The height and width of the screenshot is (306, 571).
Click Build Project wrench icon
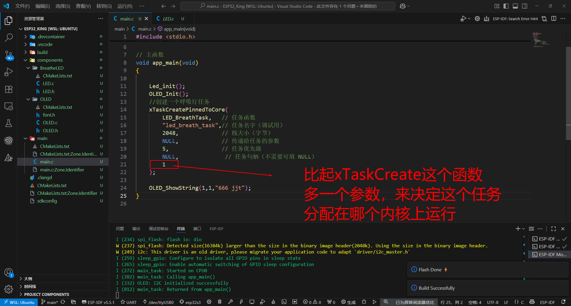pos(230,302)
